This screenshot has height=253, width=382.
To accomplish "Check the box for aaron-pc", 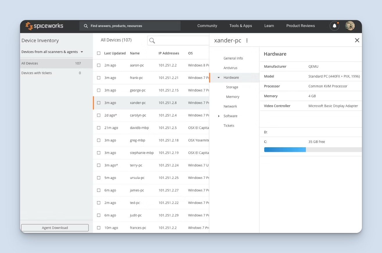I will click(99, 65).
